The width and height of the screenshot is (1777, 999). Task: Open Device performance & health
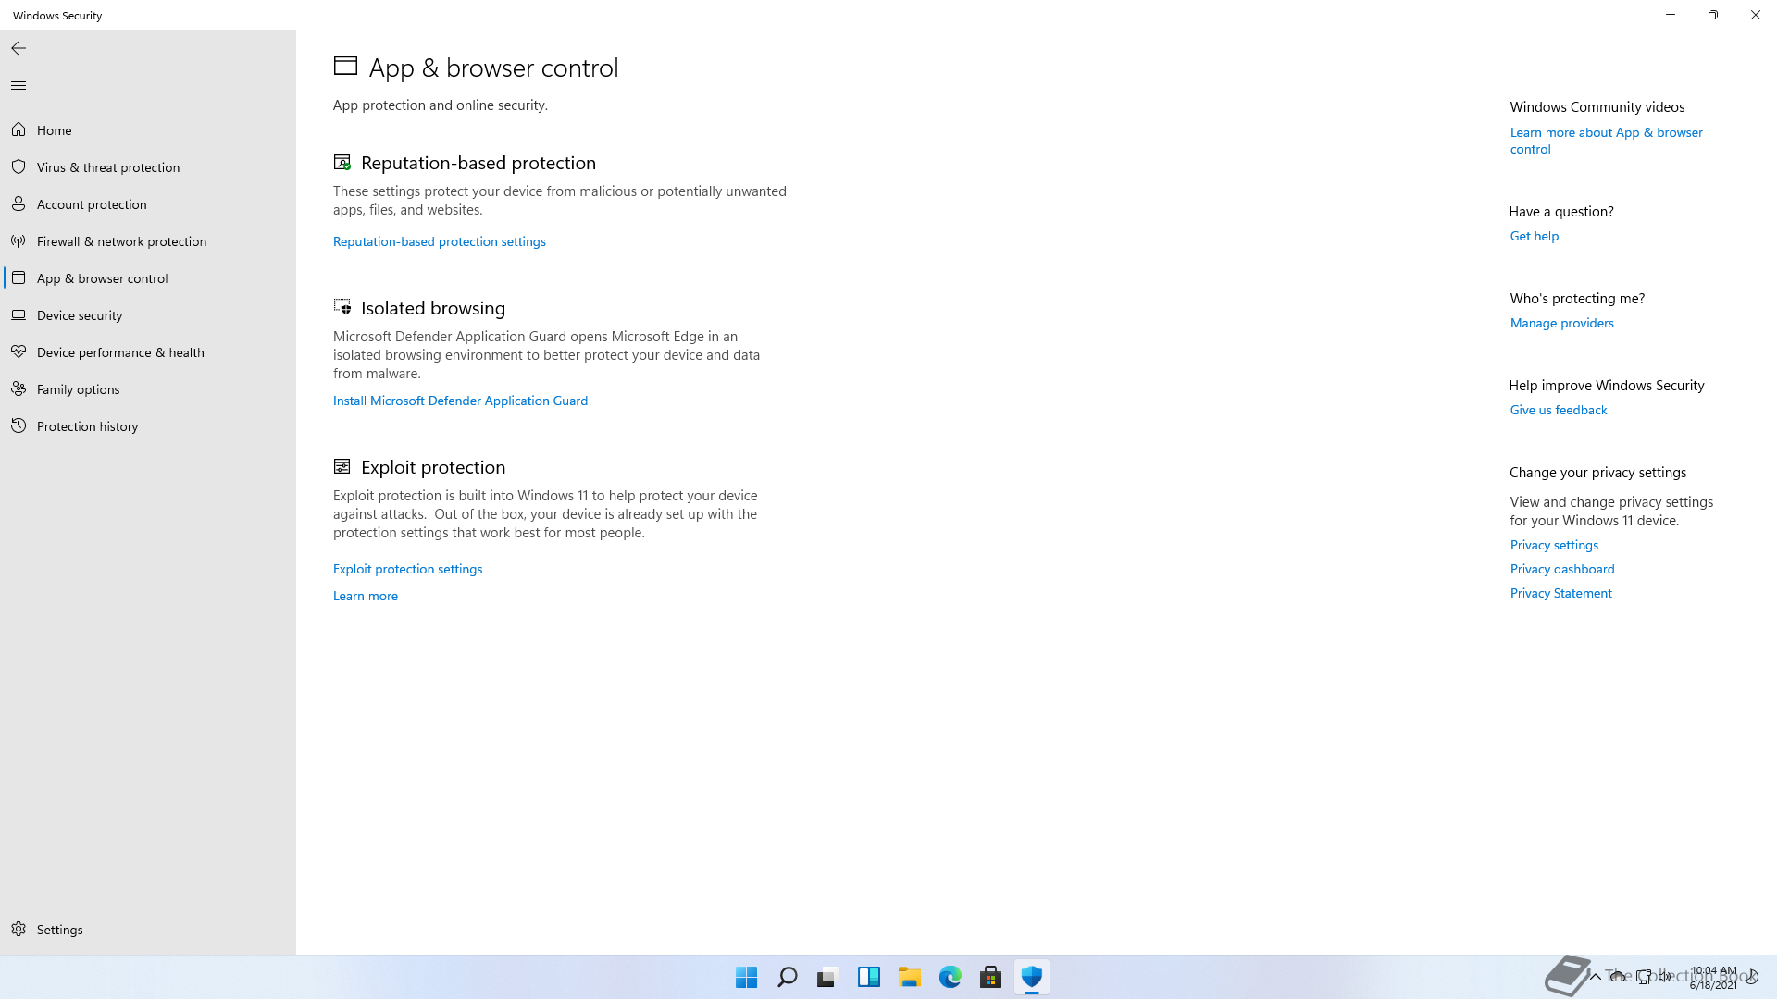point(148,352)
